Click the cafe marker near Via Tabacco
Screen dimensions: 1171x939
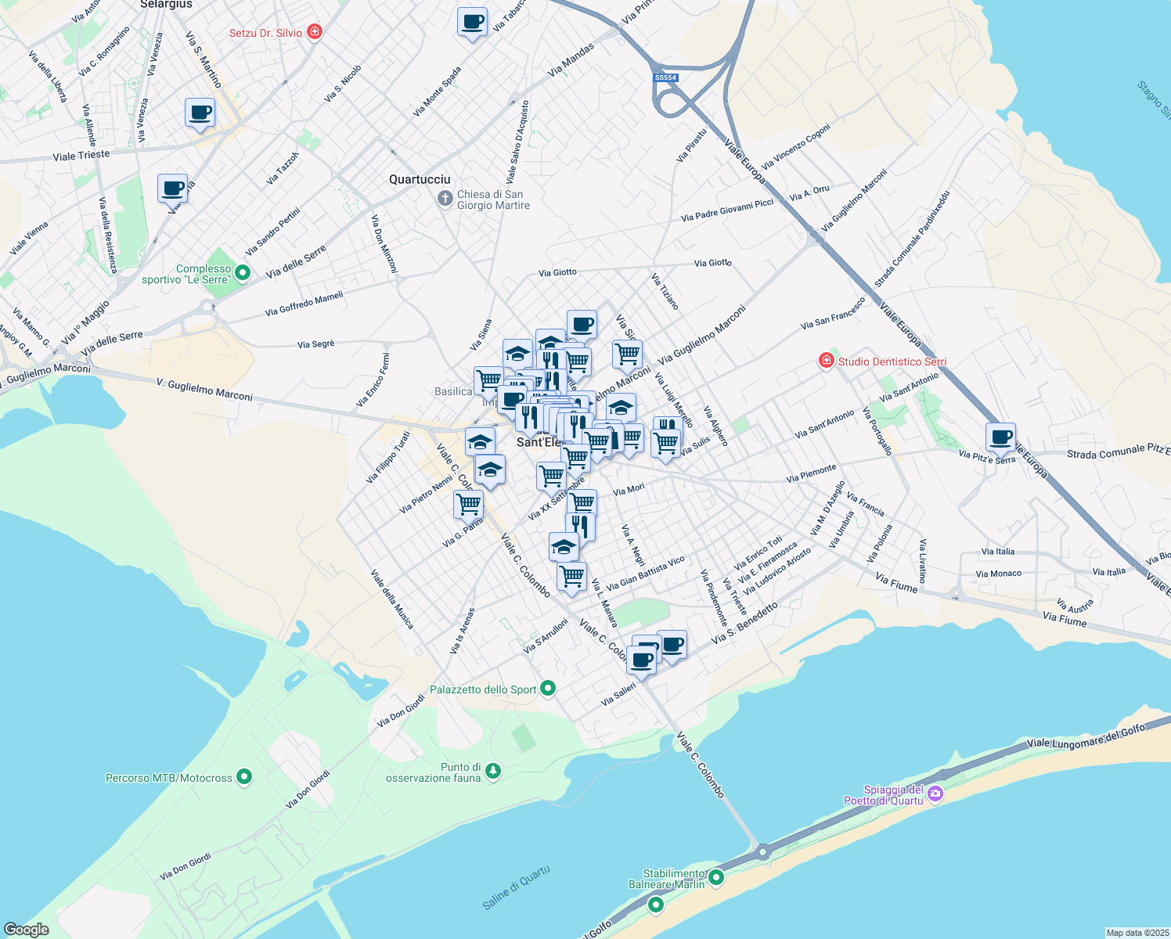(472, 22)
